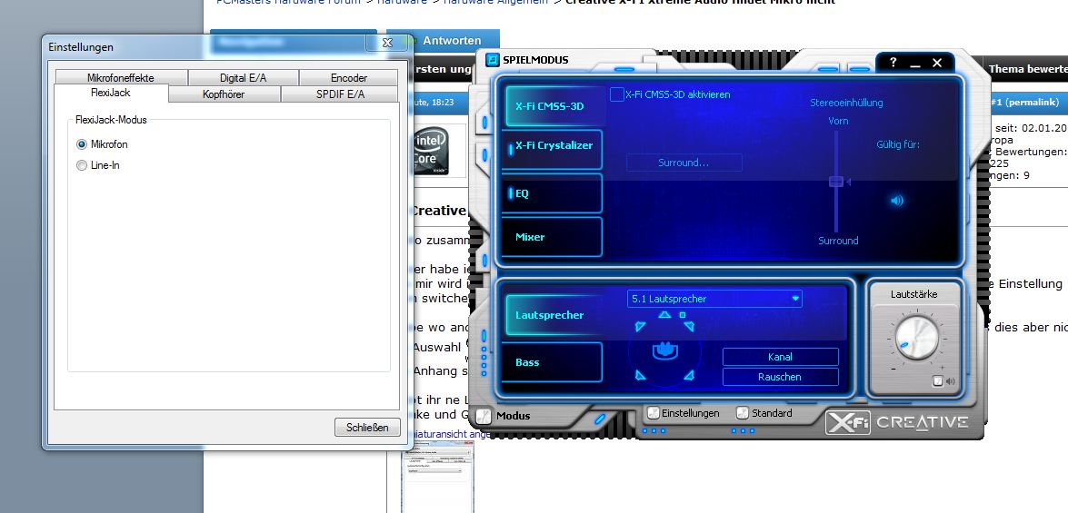
Task: Click the X-Fi Creative logo
Action: pyautogui.click(x=897, y=422)
